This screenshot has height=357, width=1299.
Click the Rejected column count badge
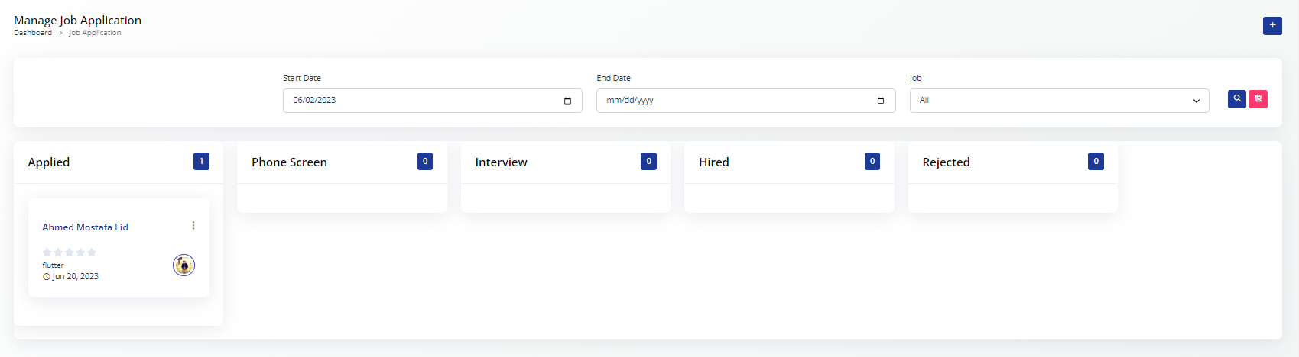(x=1096, y=162)
